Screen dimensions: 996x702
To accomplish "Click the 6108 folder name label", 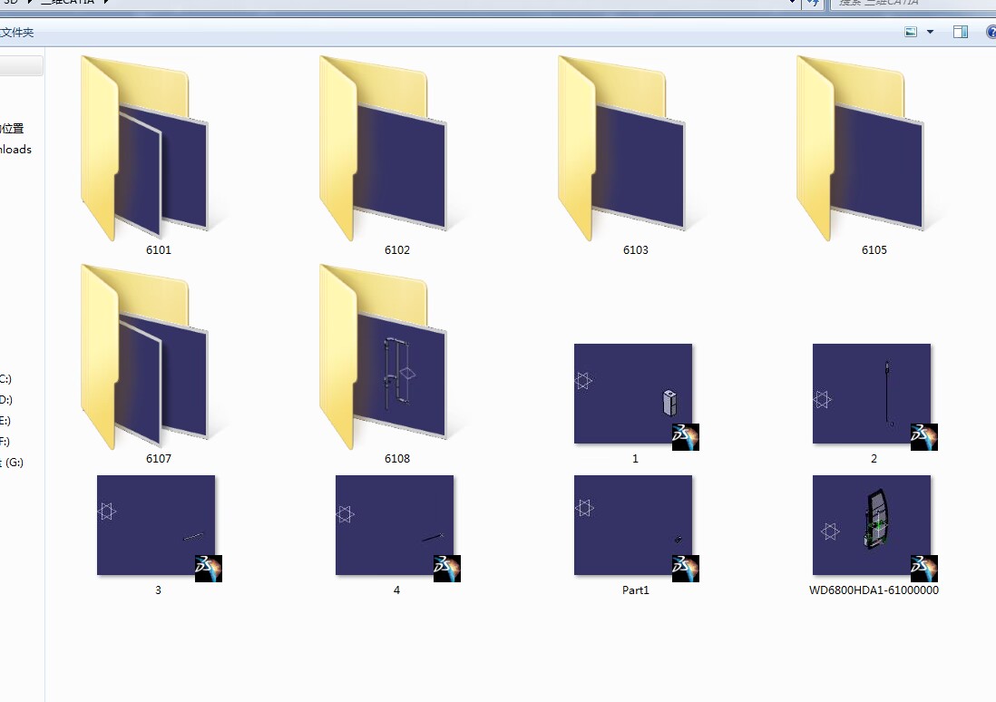I will 397,458.
